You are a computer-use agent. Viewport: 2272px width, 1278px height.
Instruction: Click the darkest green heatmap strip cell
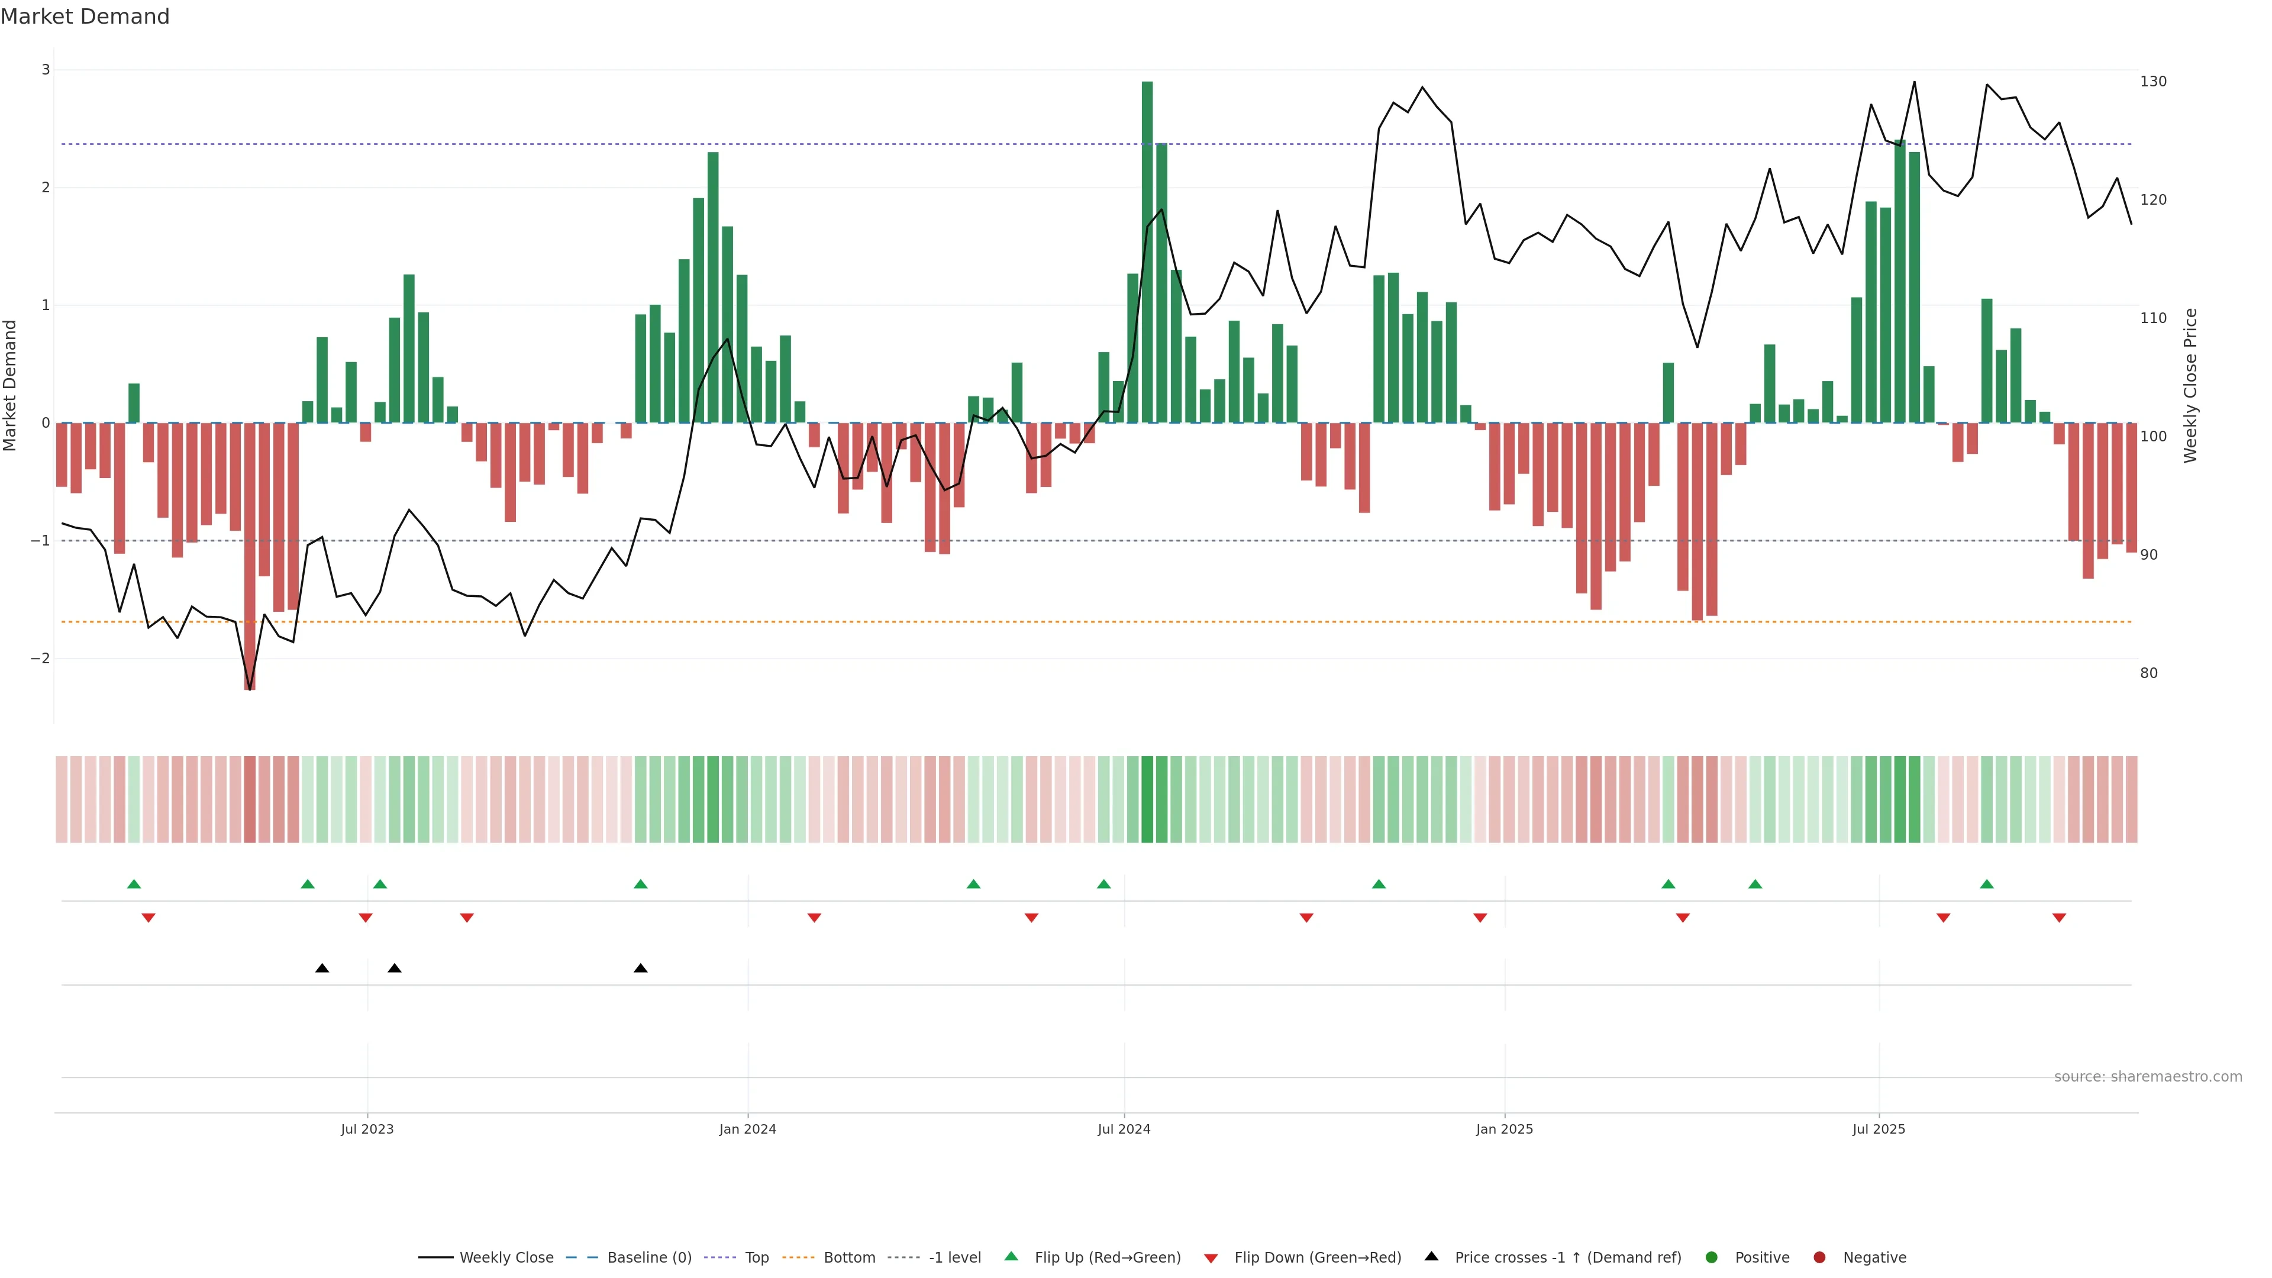point(1147,799)
